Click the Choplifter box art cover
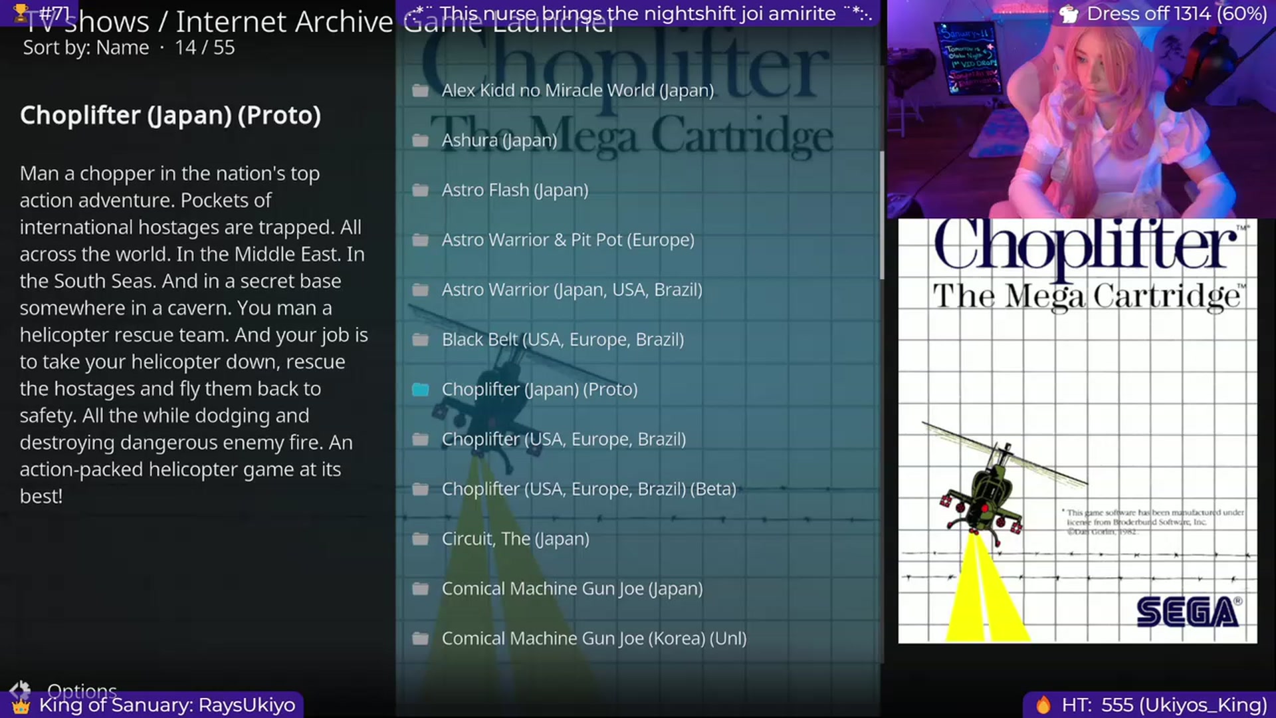Image resolution: width=1276 pixels, height=718 pixels. [x=1077, y=431]
